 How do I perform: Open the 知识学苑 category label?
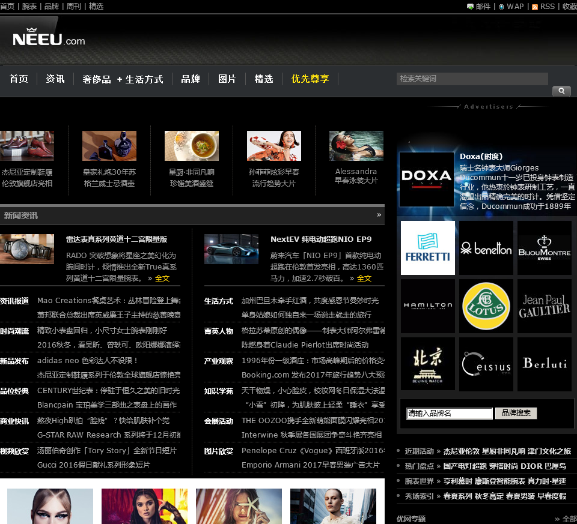coord(219,391)
